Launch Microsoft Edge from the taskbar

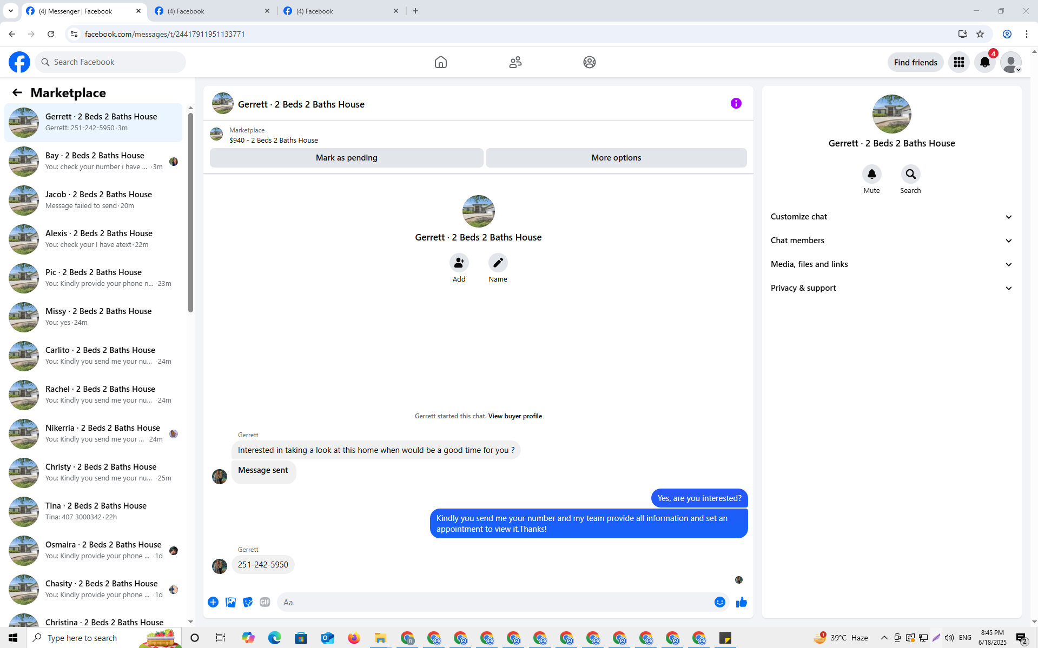275,638
